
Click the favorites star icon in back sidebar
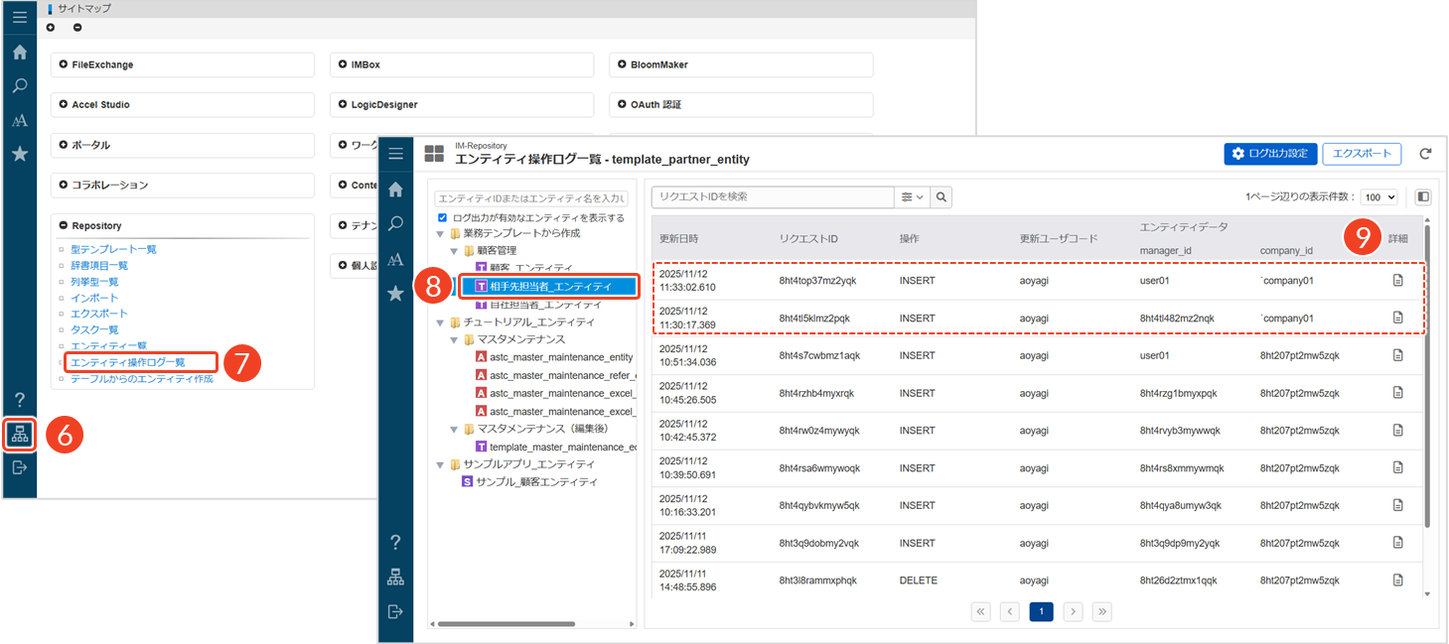click(19, 154)
